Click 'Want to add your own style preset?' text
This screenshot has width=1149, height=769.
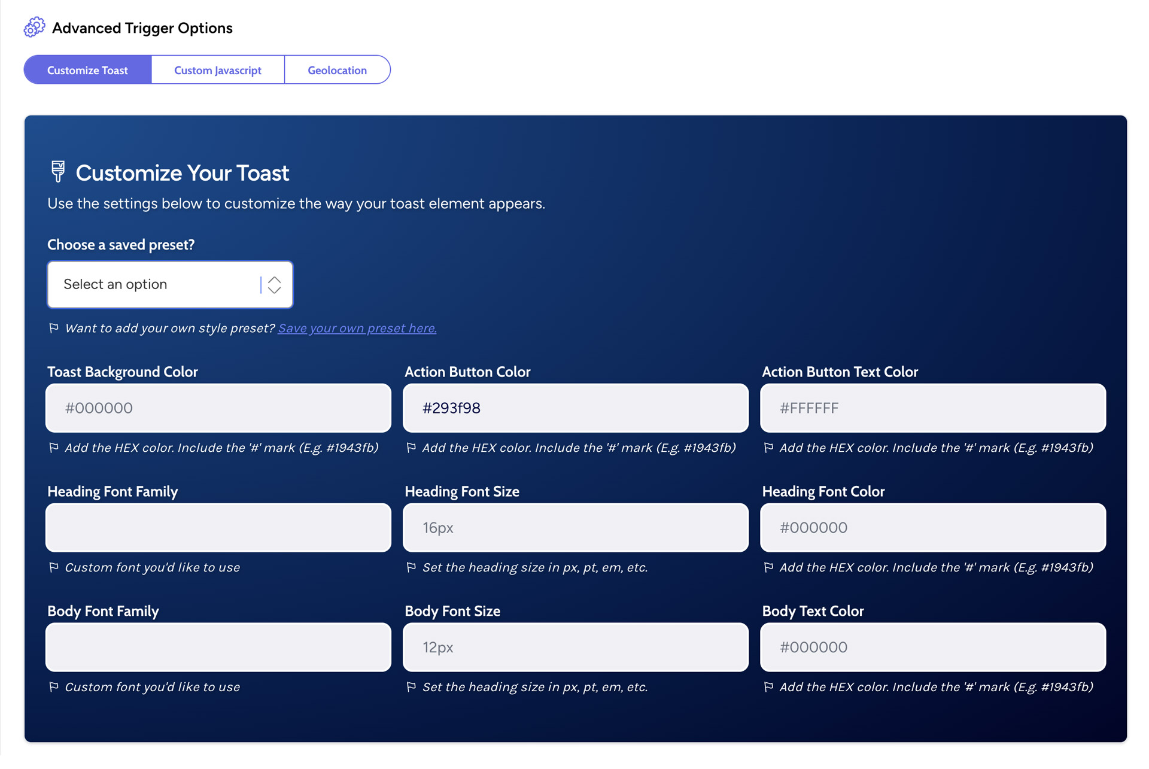(x=170, y=329)
